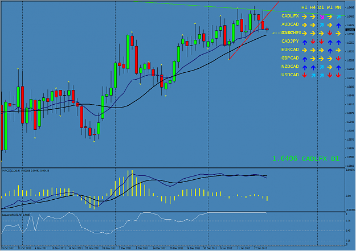Click the USDCAD pair label
Image resolution: width=356 pixels, height=251 pixels.
[290, 75]
